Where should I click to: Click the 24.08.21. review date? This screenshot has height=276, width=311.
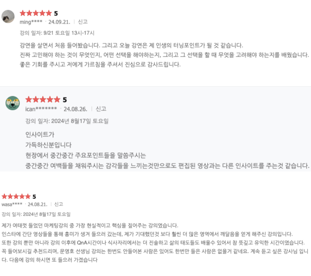[37, 204]
